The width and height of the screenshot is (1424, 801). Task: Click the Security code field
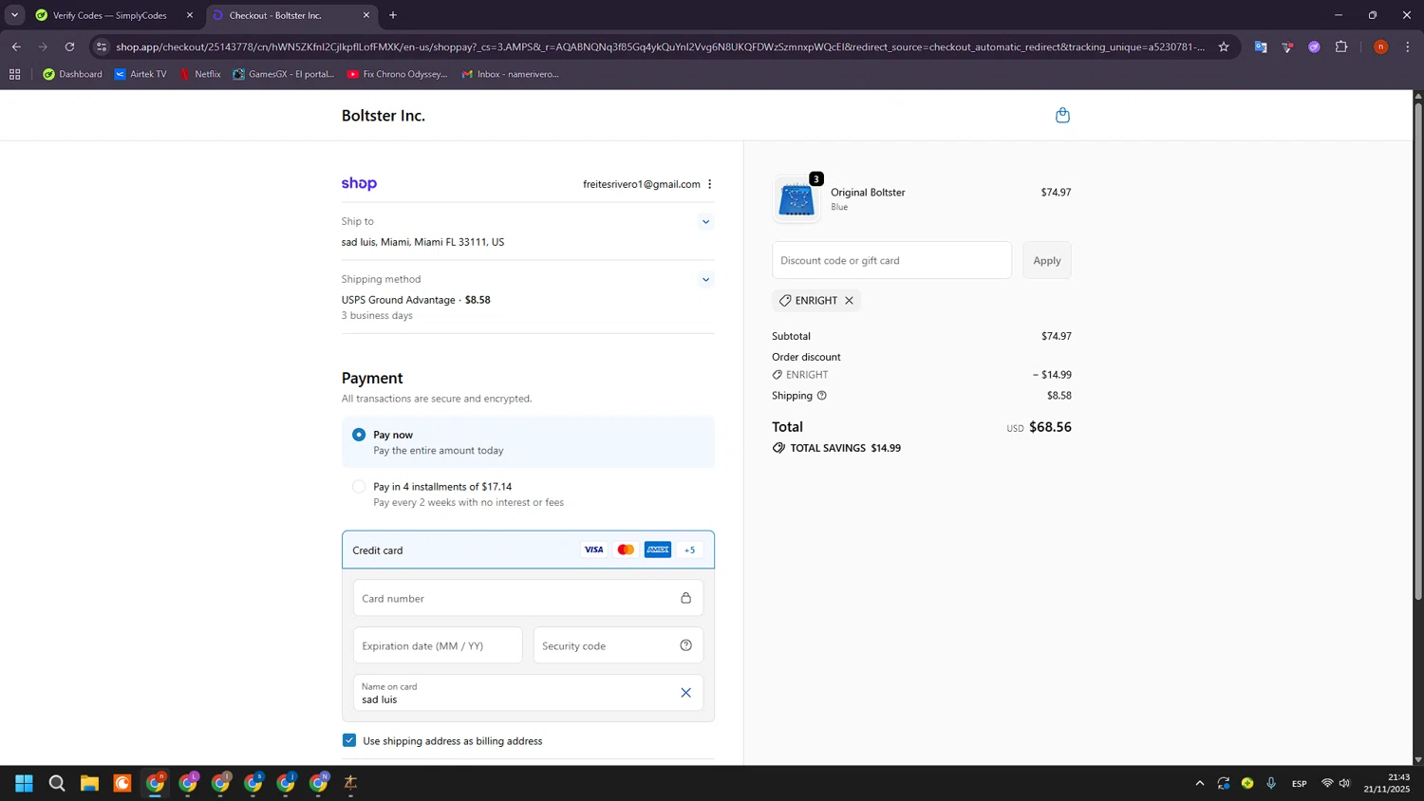(x=618, y=645)
